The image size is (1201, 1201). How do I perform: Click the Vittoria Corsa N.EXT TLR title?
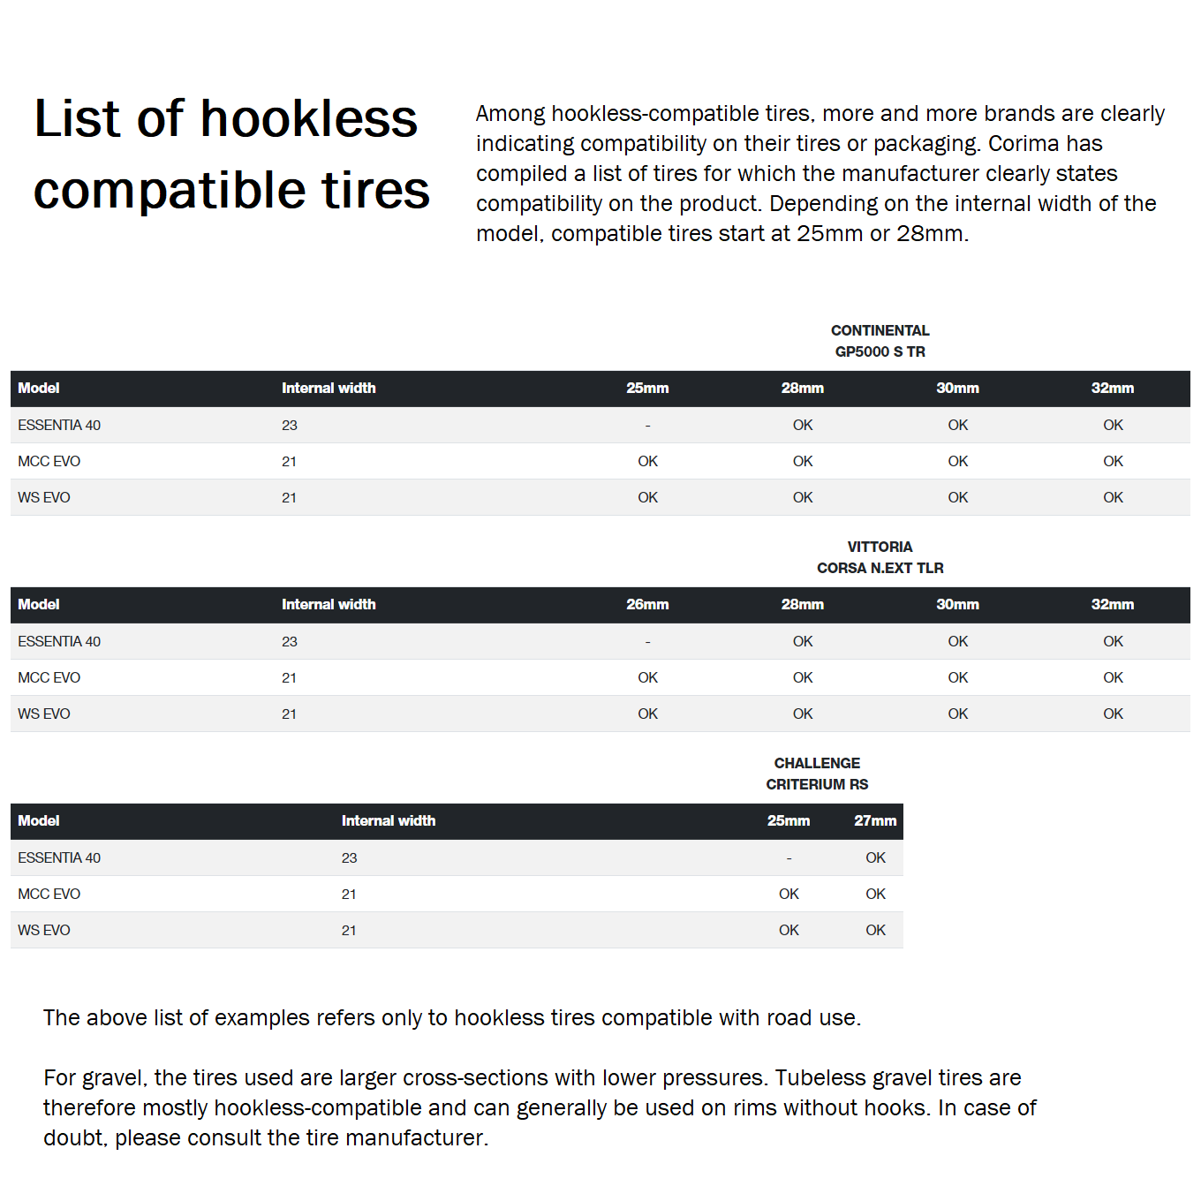(880, 557)
